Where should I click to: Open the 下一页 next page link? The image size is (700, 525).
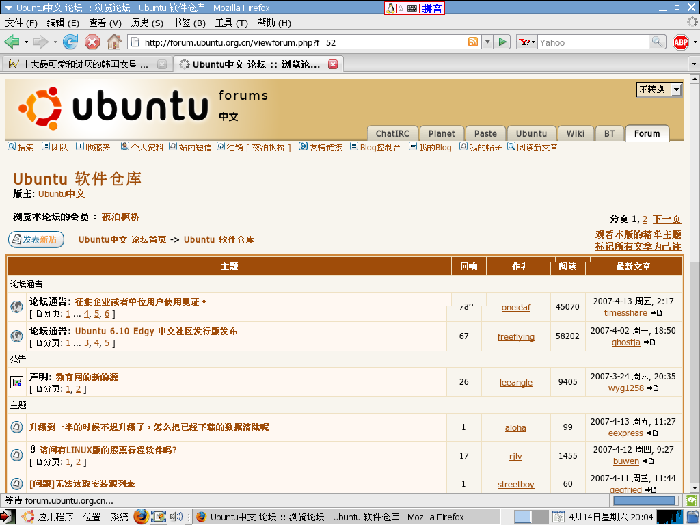(667, 219)
